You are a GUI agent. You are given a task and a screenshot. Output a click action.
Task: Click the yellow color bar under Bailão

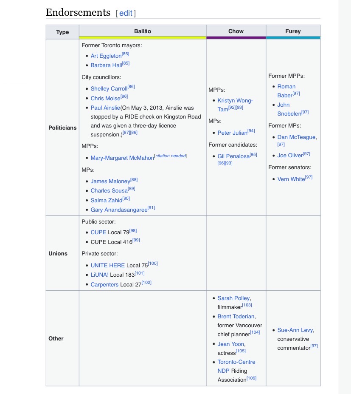143,38
